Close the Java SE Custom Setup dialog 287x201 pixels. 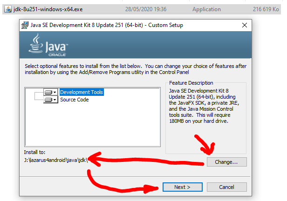click(x=245, y=25)
